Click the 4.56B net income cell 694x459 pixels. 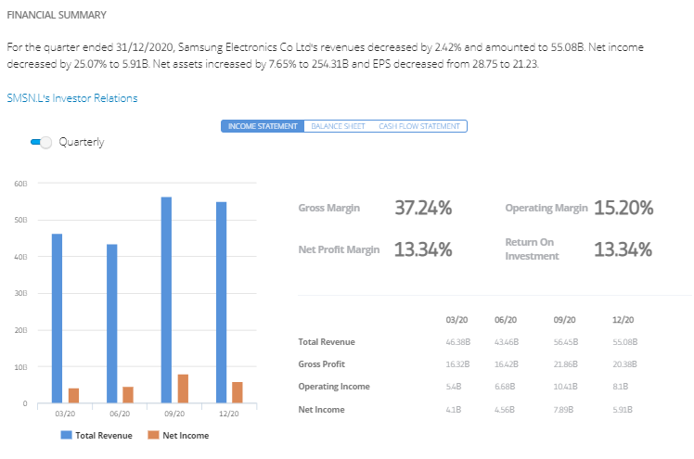[x=505, y=410]
